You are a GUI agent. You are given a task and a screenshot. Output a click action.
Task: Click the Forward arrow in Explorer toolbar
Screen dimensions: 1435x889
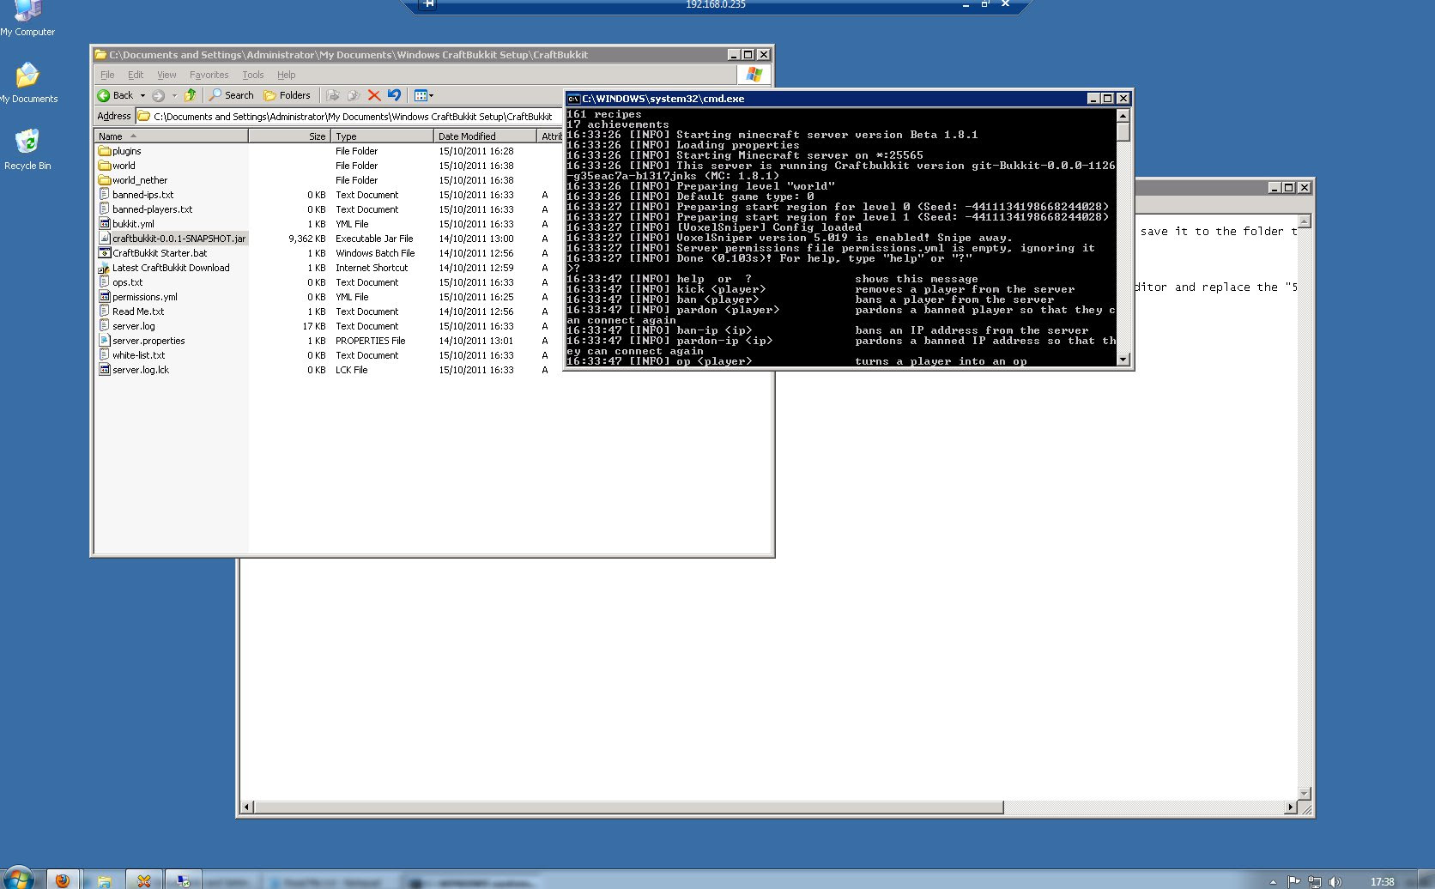(x=158, y=95)
